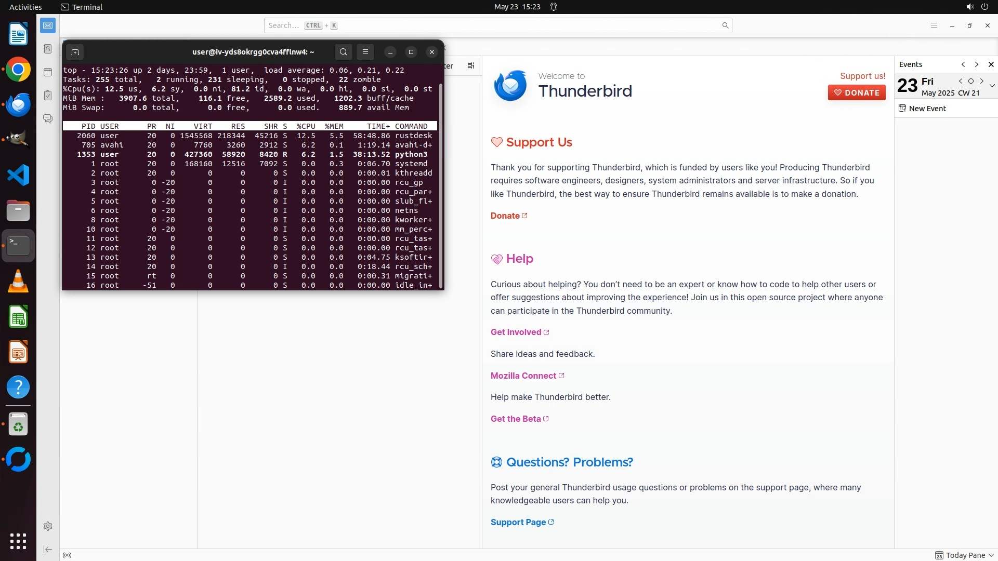Screen dimensions: 998x561
Task: Open the Calendar space in Thunderbird
Action: click(x=48, y=72)
